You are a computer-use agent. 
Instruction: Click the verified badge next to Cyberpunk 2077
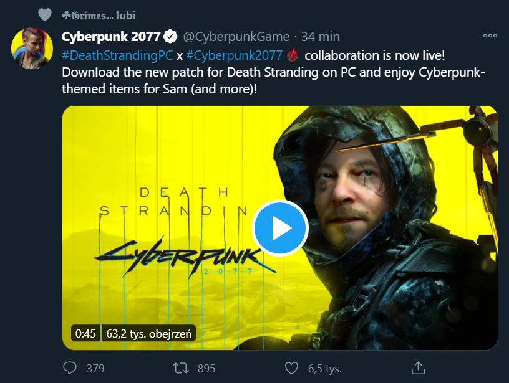(x=170, y=37)
